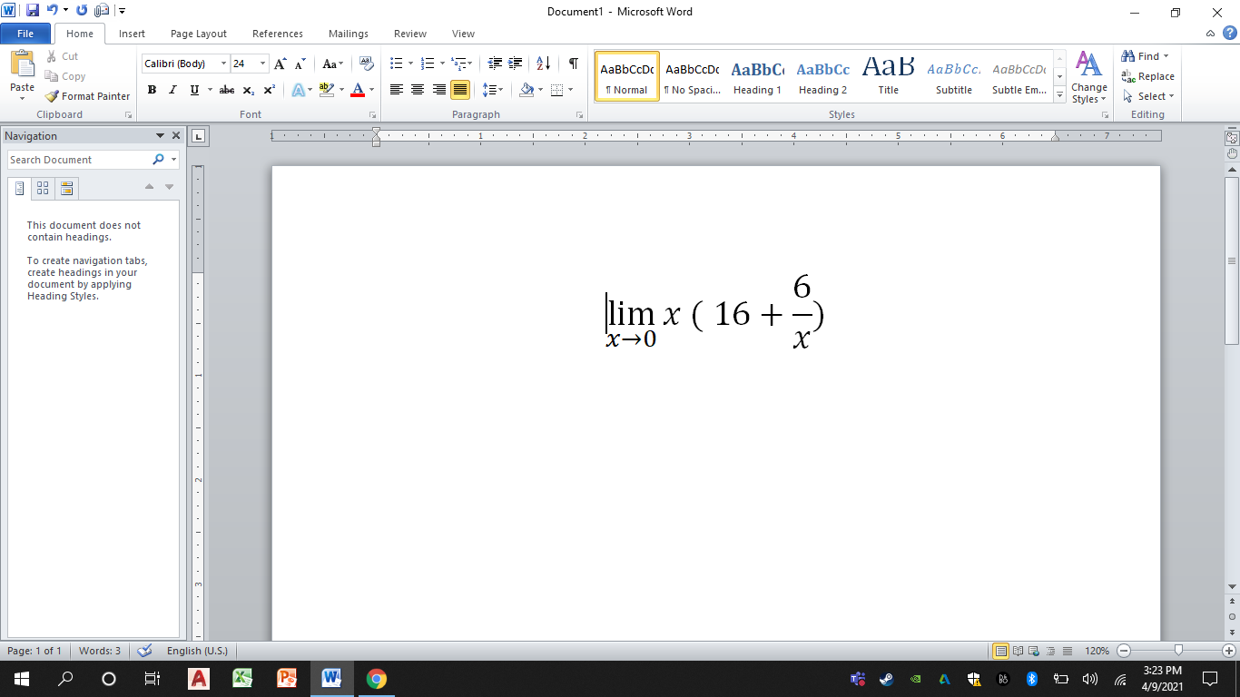Click the Search Document field
Image resolution: width=1240 pixels, height=697 pixels.
[x=77, y=159]
